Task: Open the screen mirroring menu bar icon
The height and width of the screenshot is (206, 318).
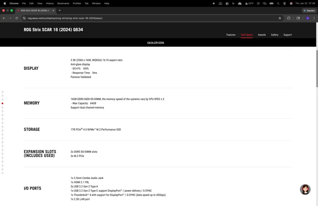Action: 221,3
